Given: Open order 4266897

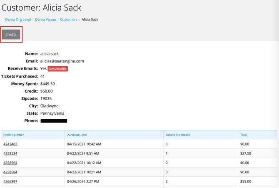Looking at the screenshot, I should [10, 181].
